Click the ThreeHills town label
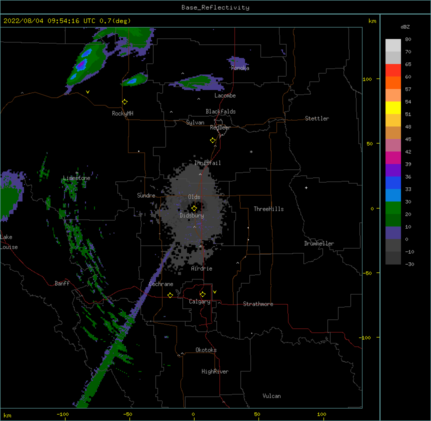 268,209
